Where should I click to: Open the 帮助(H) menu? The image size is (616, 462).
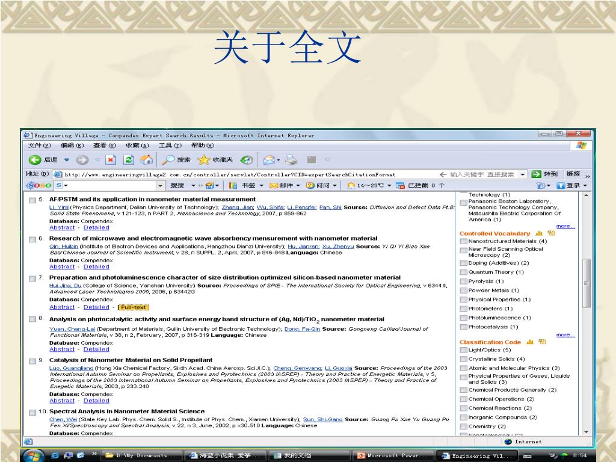point(203,146)
